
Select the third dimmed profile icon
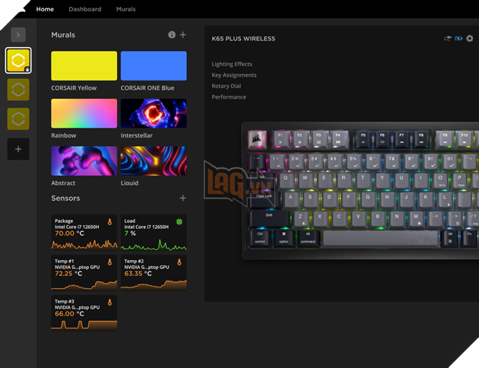[18, 119]
